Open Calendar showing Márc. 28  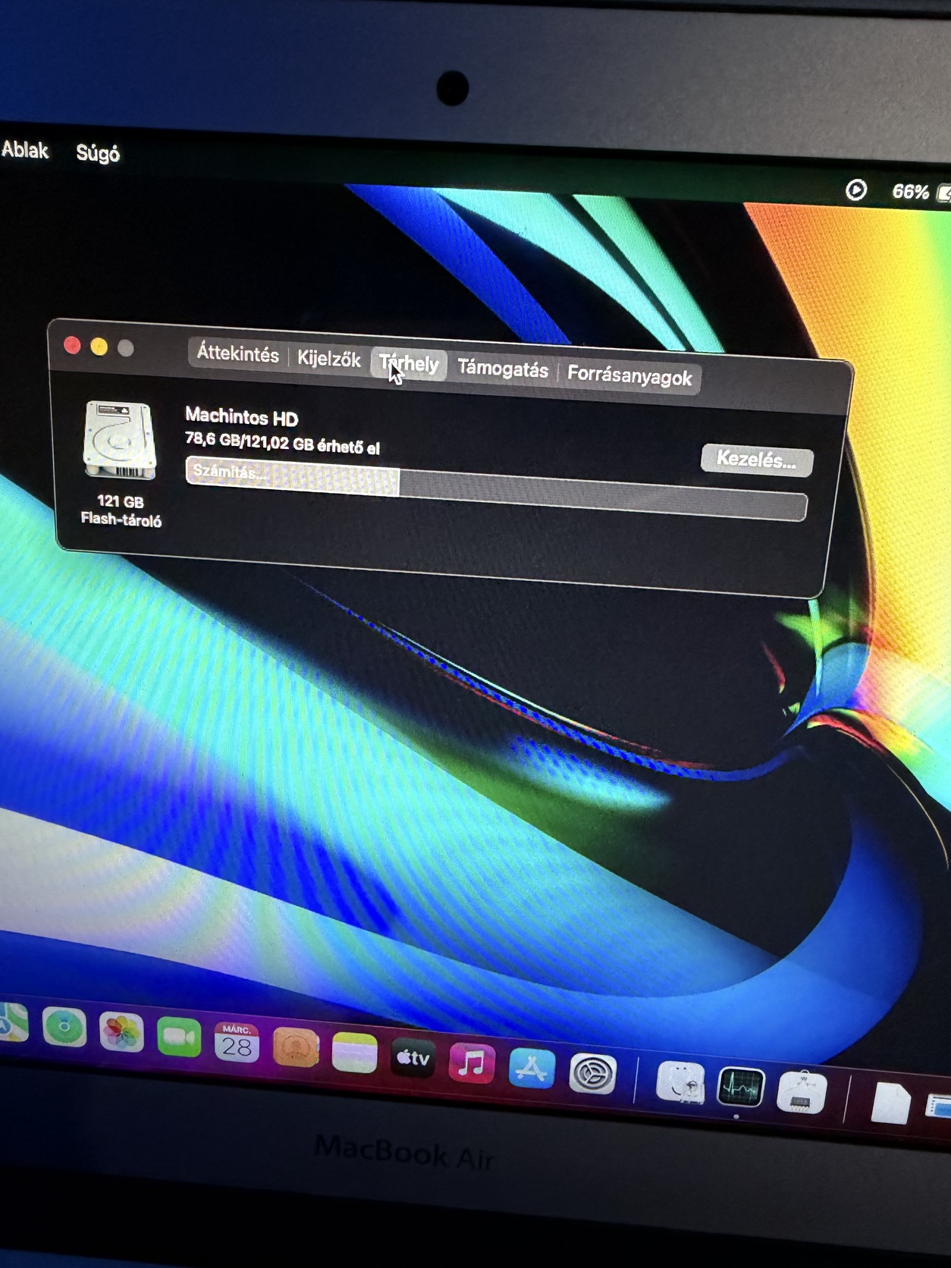coord(237,1042)
